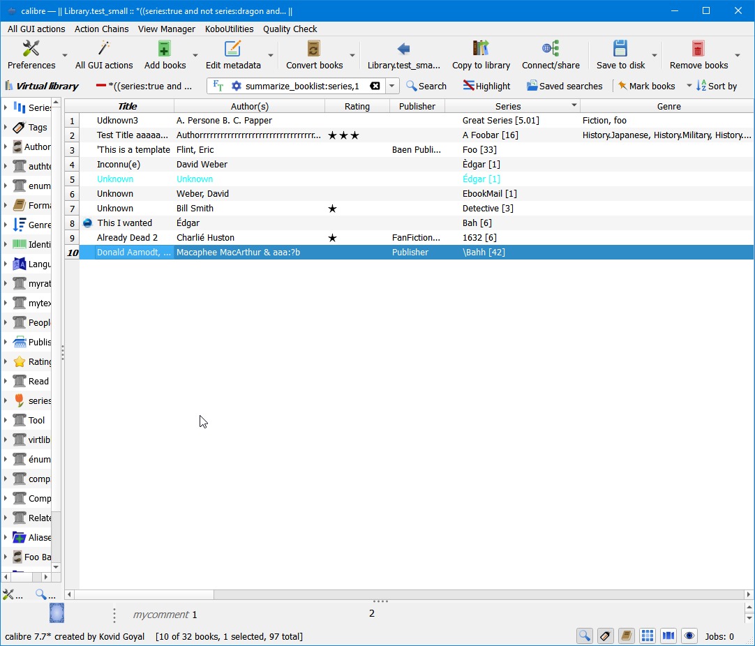The width and height of the screenshot is (755, 646).
Task: Expand Tool node in tag browser
Action: coord(6,420)
